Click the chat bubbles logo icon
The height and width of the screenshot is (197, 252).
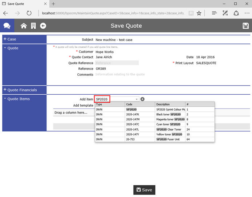pos(7,26)
